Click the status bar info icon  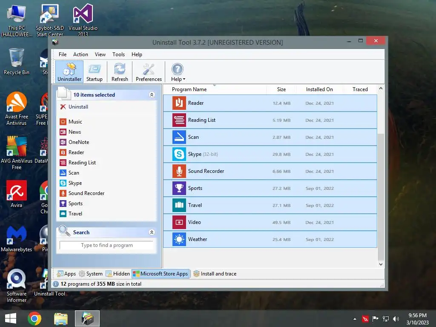tap(56, 284)
